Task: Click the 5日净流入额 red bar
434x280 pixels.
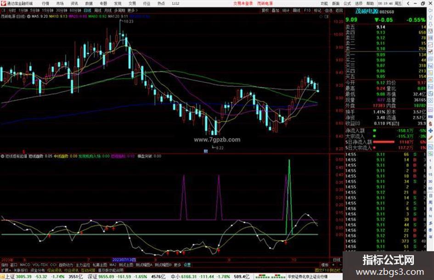Action: coord(384,142)
